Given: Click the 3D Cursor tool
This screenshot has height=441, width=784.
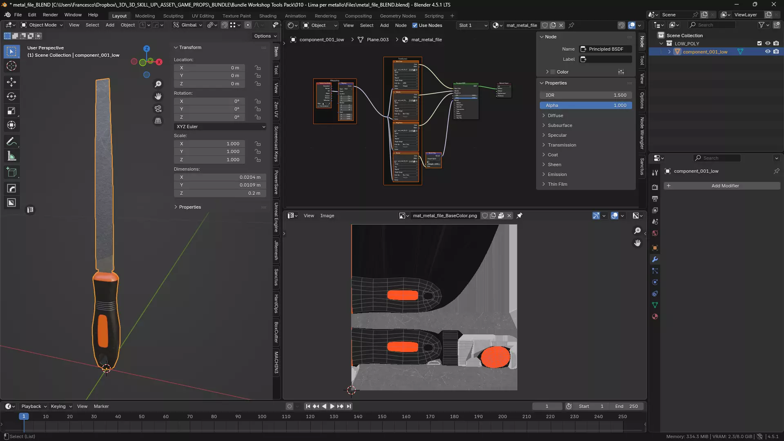Looking at the screenshot, I should click(x=11, y=66).
